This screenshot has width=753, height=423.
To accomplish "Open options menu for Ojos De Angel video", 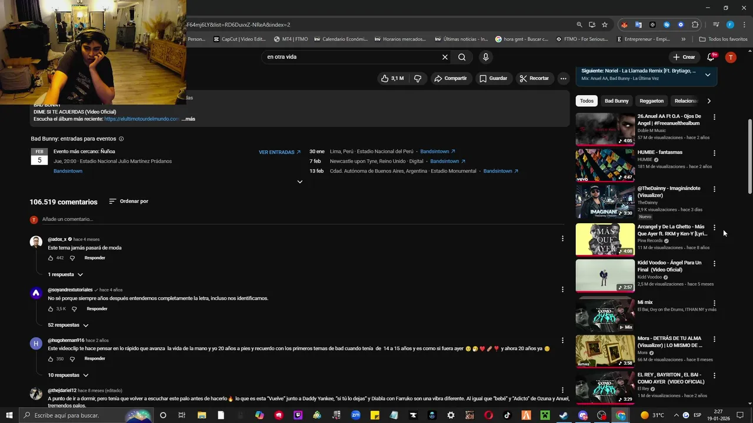I will [715, 117].
